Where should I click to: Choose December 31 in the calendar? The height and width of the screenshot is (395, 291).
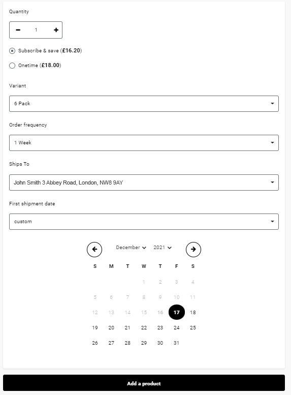[176, 343]
